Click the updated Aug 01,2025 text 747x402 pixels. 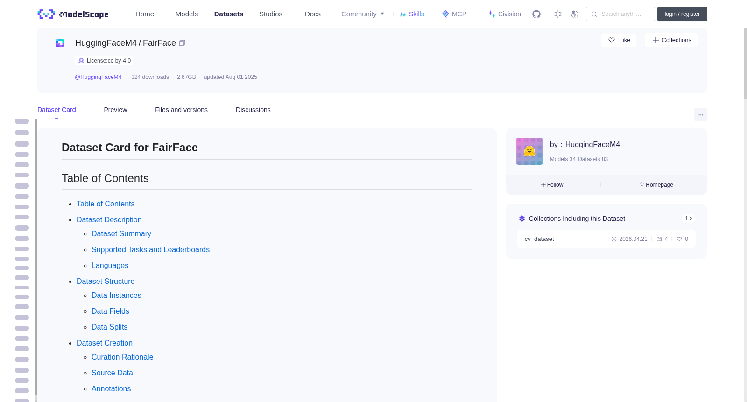click(231, 77)
